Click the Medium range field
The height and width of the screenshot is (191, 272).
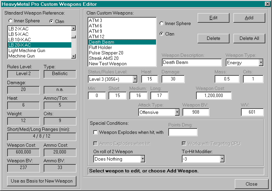[138, 95]
